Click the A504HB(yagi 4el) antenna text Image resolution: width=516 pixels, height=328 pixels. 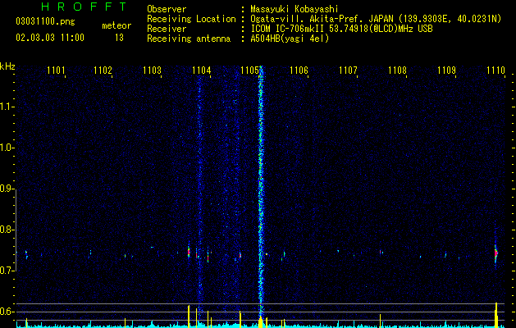click(x=290, y=39)
